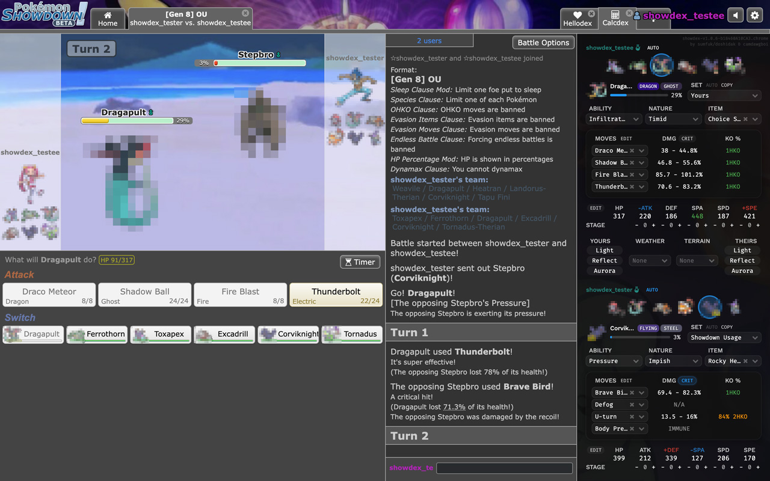
Task: Increase Dragapult's SPE stage with plus
Action: pyautogui.click(x=758, y=225)
